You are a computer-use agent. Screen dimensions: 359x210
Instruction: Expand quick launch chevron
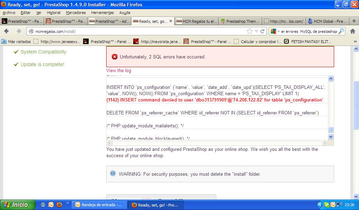point(67,203)
